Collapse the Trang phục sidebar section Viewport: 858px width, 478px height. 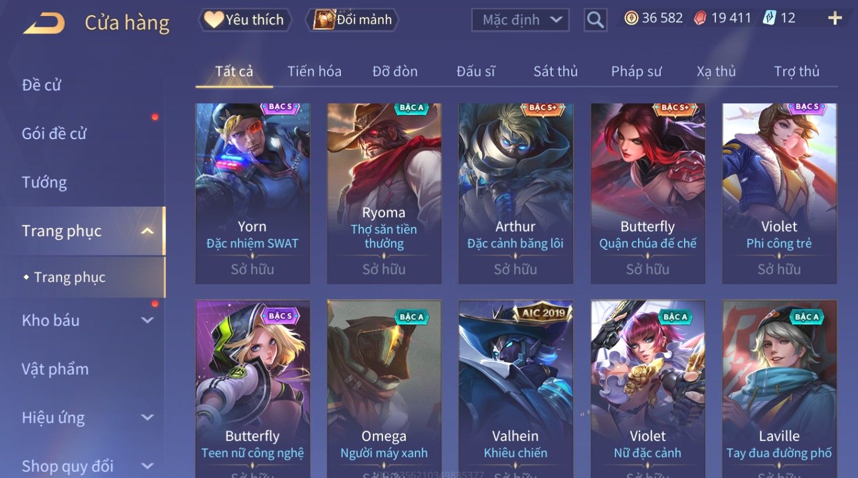click(x=147, y=231)
